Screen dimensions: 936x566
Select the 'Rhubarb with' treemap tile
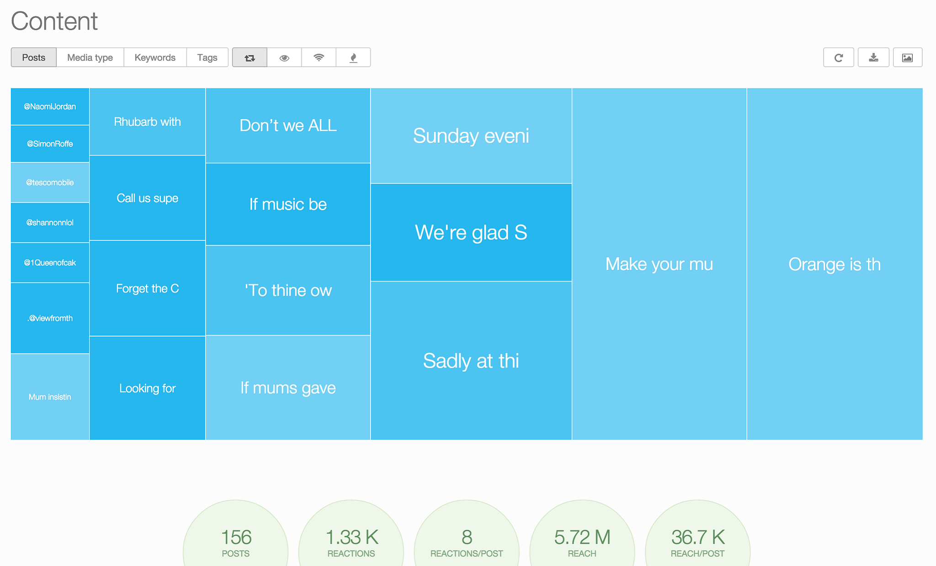[147, 122]
